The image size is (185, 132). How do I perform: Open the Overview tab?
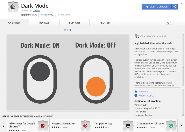coord(14,23)
